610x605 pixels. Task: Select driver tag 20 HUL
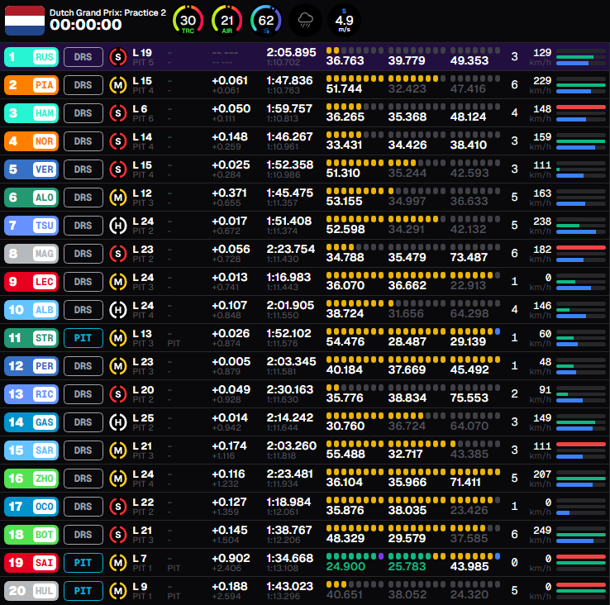click(31, 591)
